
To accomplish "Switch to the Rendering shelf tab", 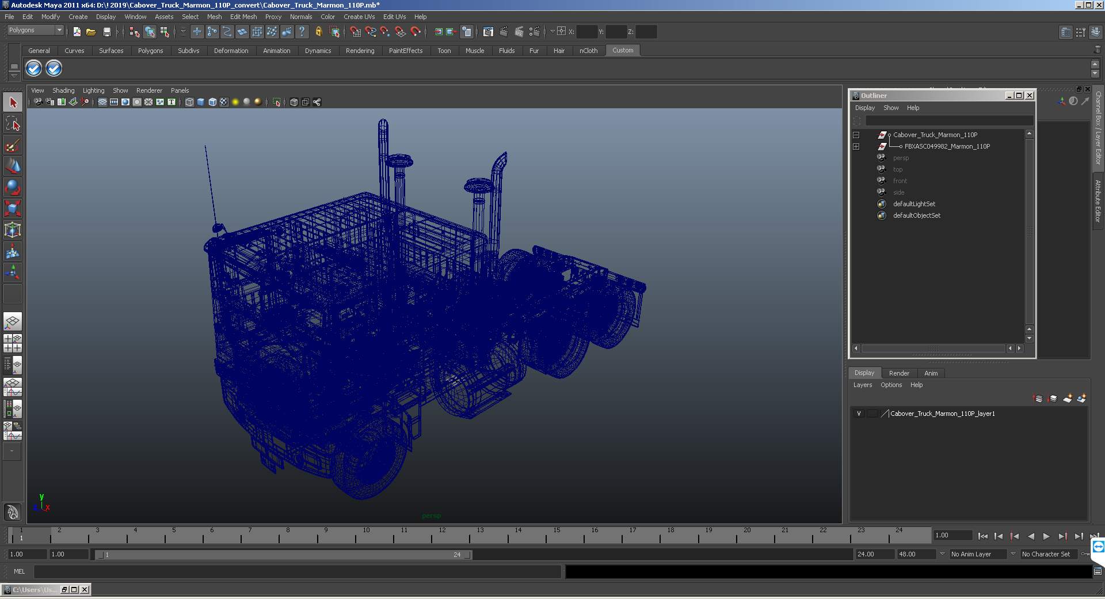I will tap(360, 51).
